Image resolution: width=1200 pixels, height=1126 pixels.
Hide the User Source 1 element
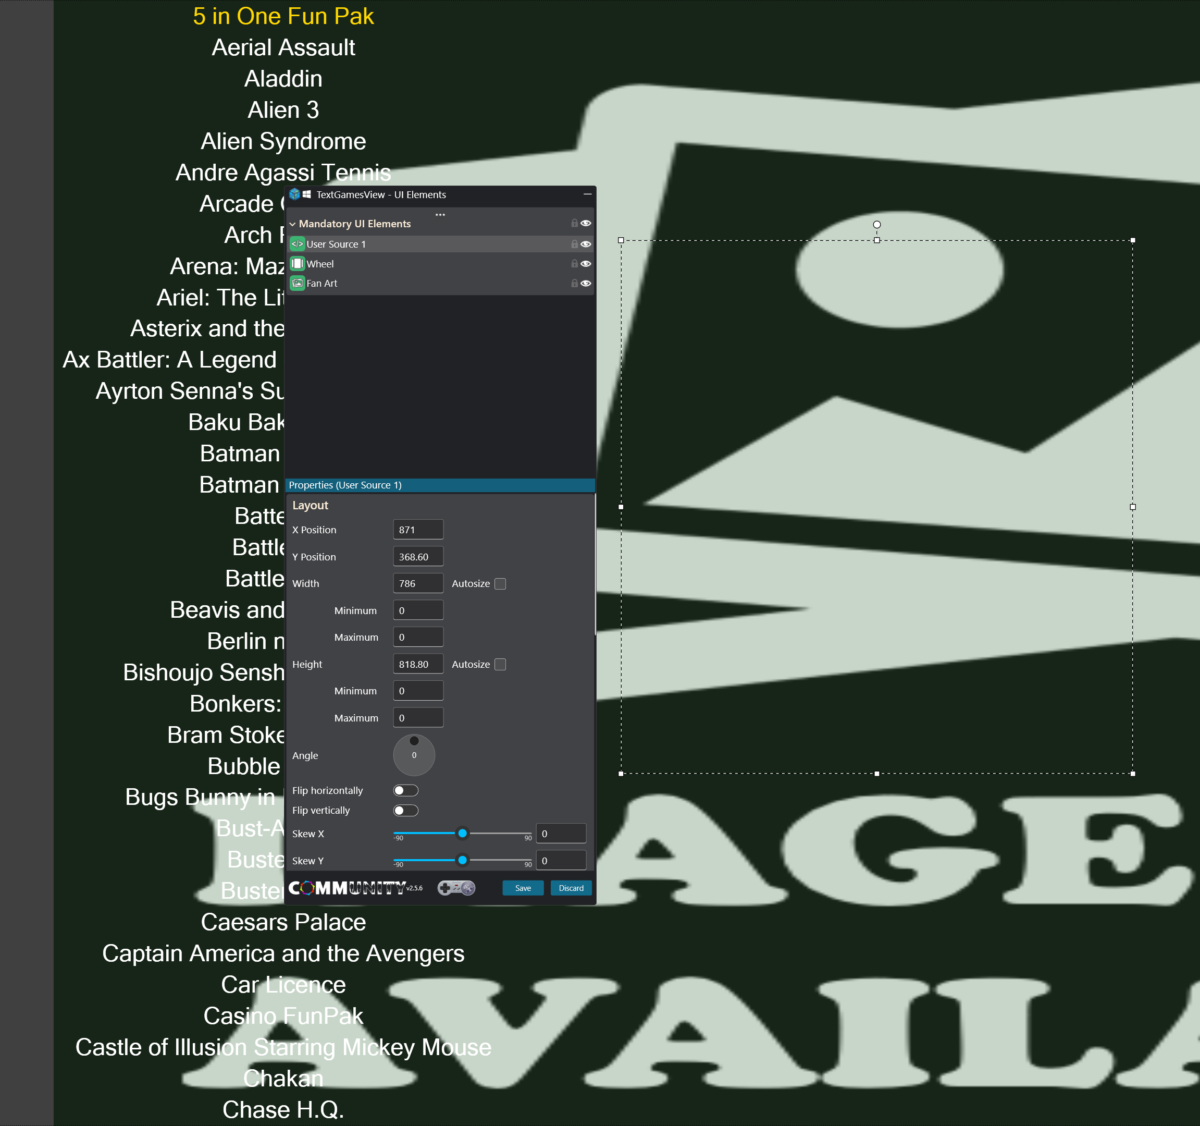586,244
